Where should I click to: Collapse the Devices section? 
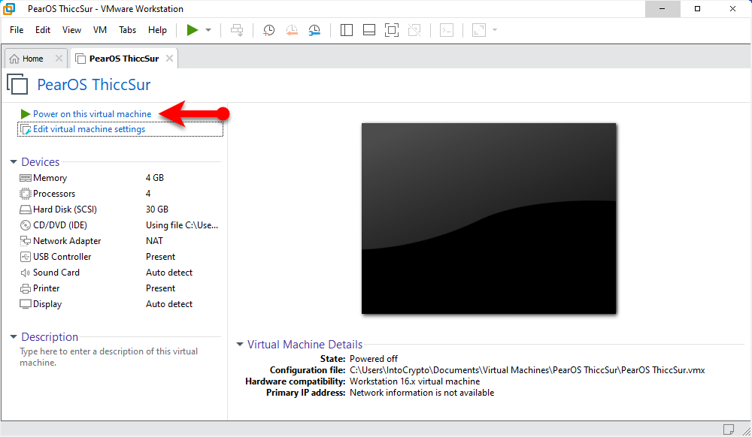pyautogui.click(x=14, y=161)
